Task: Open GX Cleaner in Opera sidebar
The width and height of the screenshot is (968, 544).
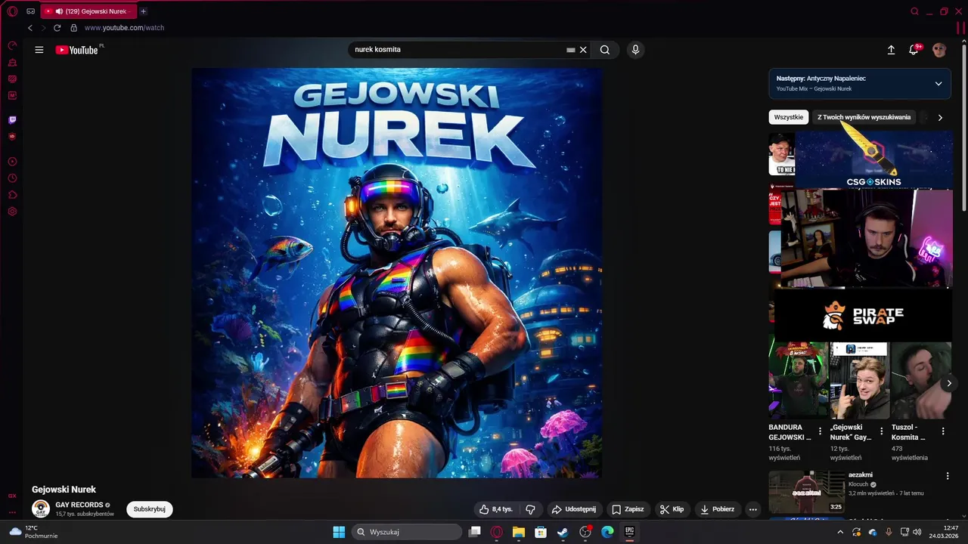Action: click(12, 62)
